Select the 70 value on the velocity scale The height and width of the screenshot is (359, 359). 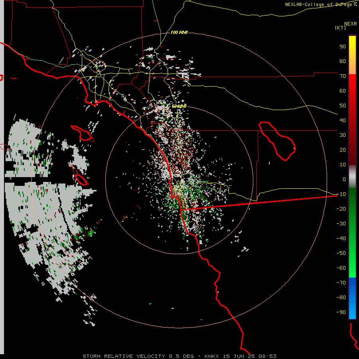343,76
